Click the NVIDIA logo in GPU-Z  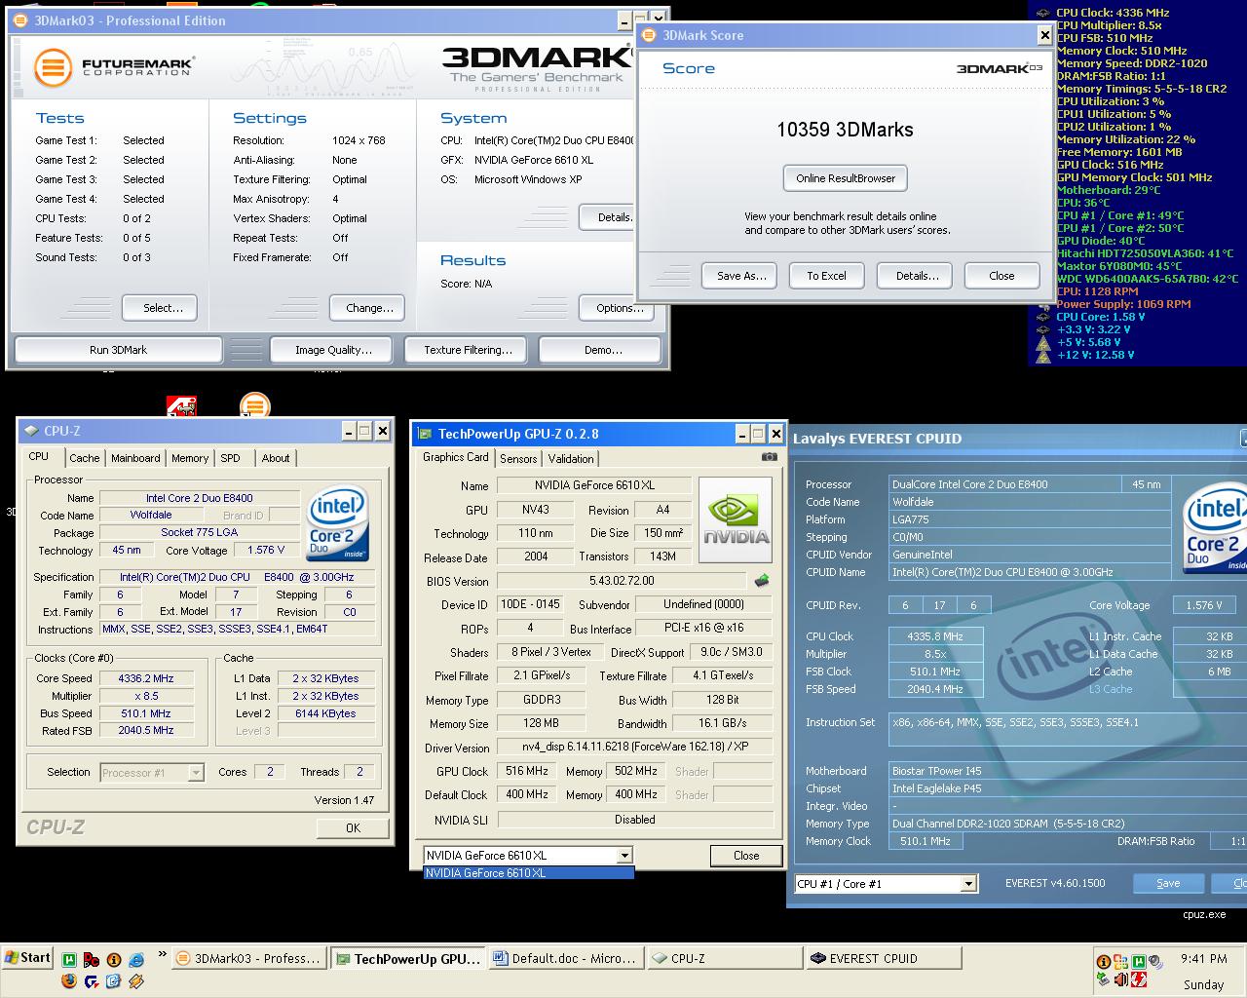(737, 518)
